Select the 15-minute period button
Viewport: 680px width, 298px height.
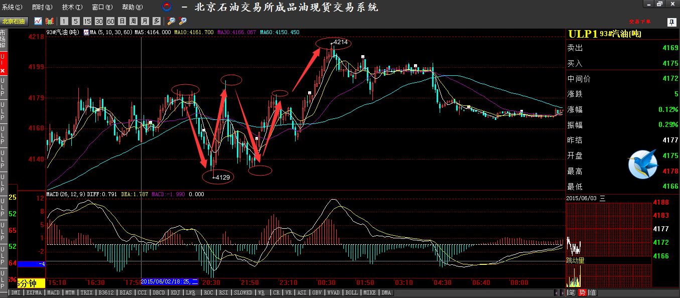point(87,21)
